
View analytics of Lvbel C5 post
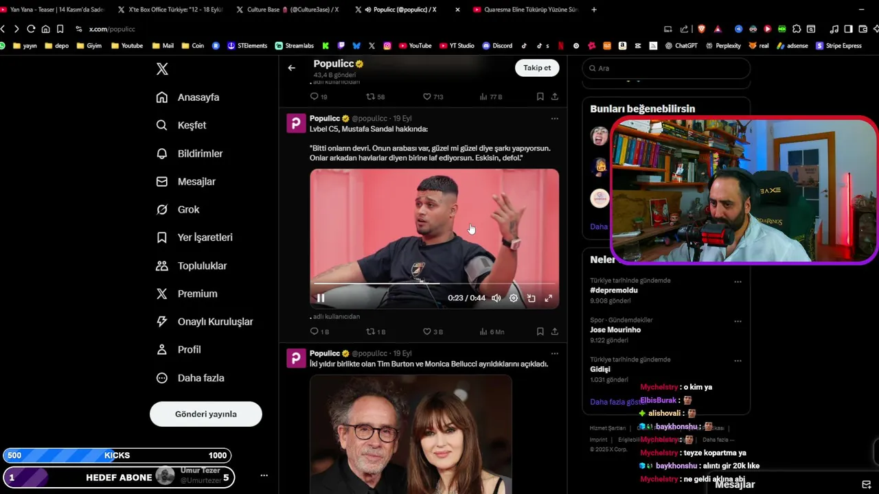[x=492, y=331]
